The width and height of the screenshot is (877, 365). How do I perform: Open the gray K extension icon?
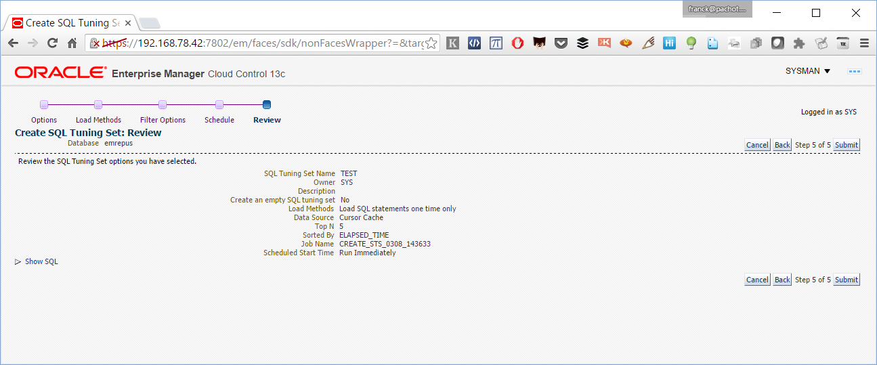[x=453, y=43]
